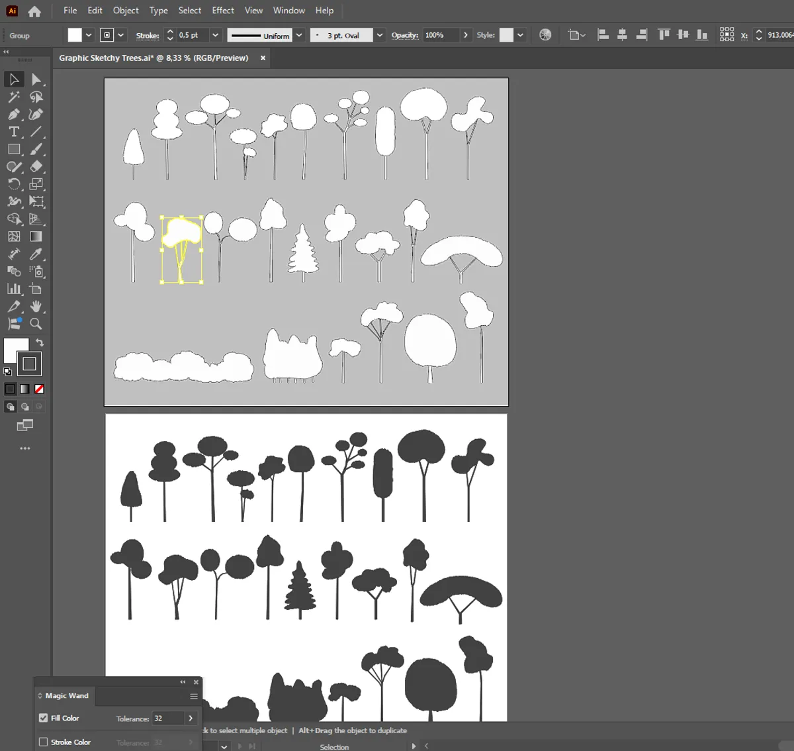The width and height of the screenshot is (794, 751).
Task: Select the Eyedropper tool
Action: coord(36,254)
